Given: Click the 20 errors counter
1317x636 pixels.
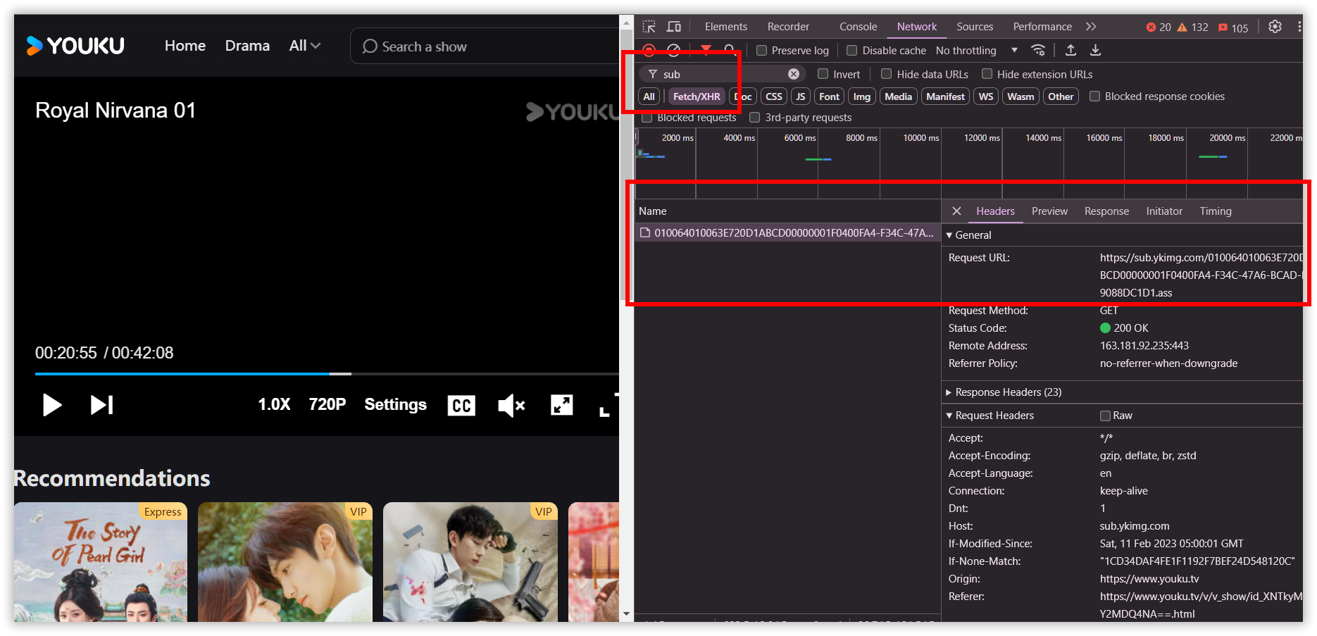Looking at the screenshot, I should click(1159, 27).
